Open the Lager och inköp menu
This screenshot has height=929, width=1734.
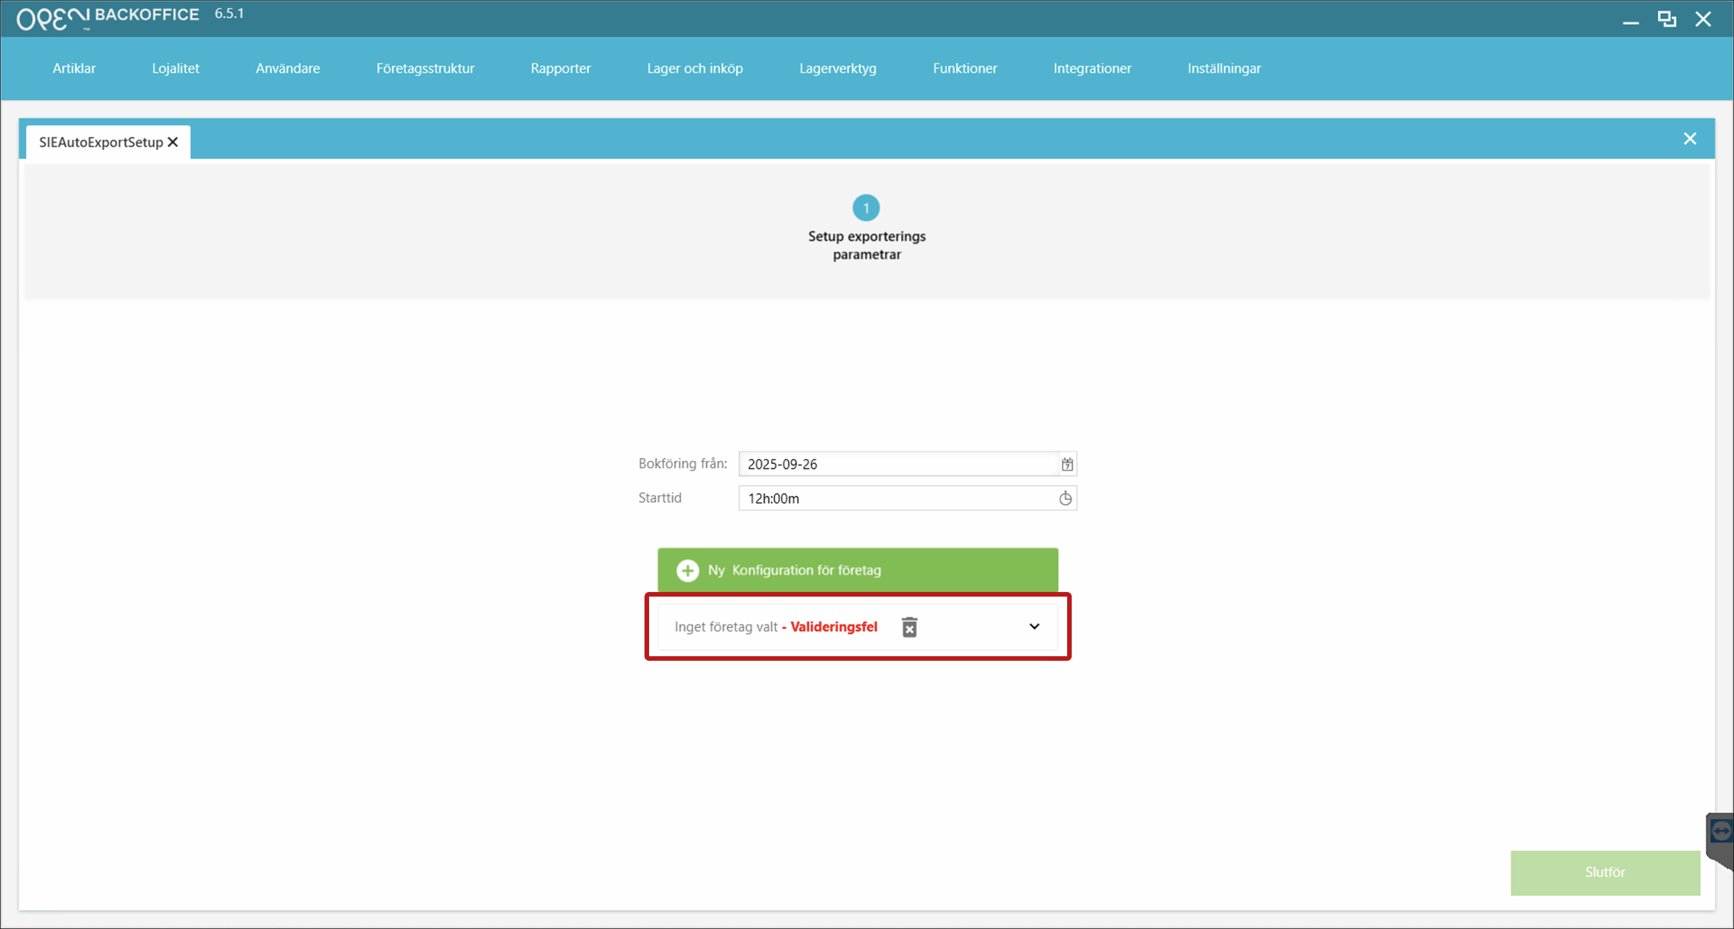pos(694,69)
